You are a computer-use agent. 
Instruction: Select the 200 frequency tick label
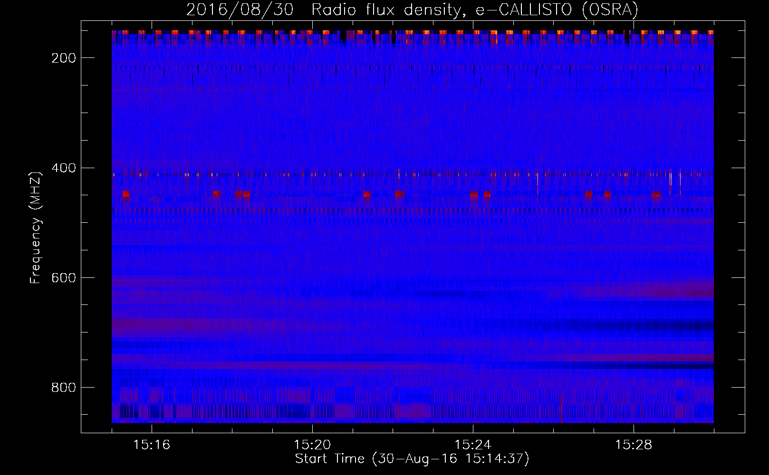tap(63, 58)
